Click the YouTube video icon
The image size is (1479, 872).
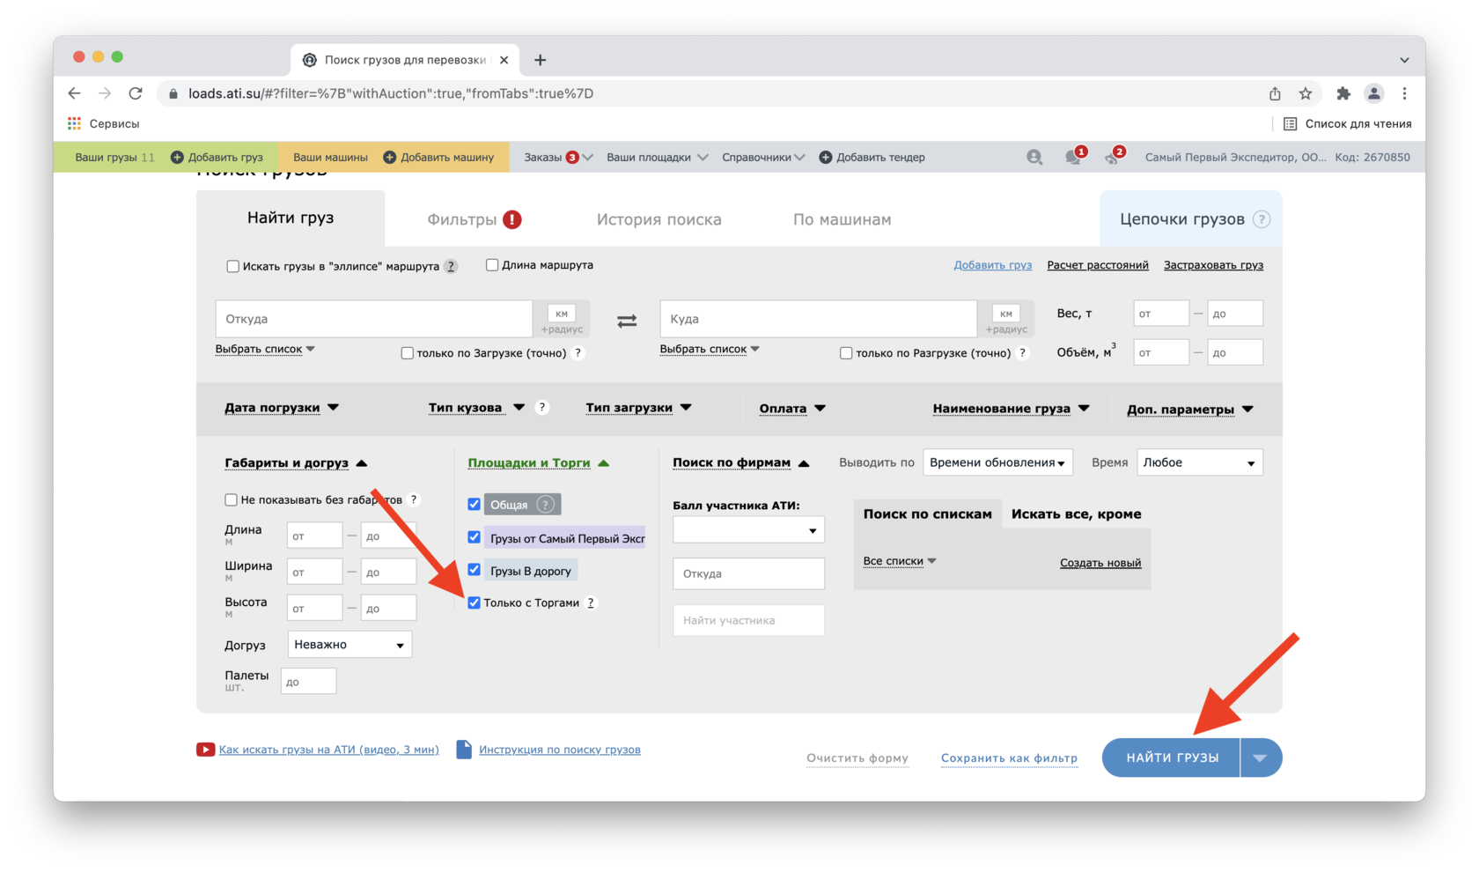point(205,750)
